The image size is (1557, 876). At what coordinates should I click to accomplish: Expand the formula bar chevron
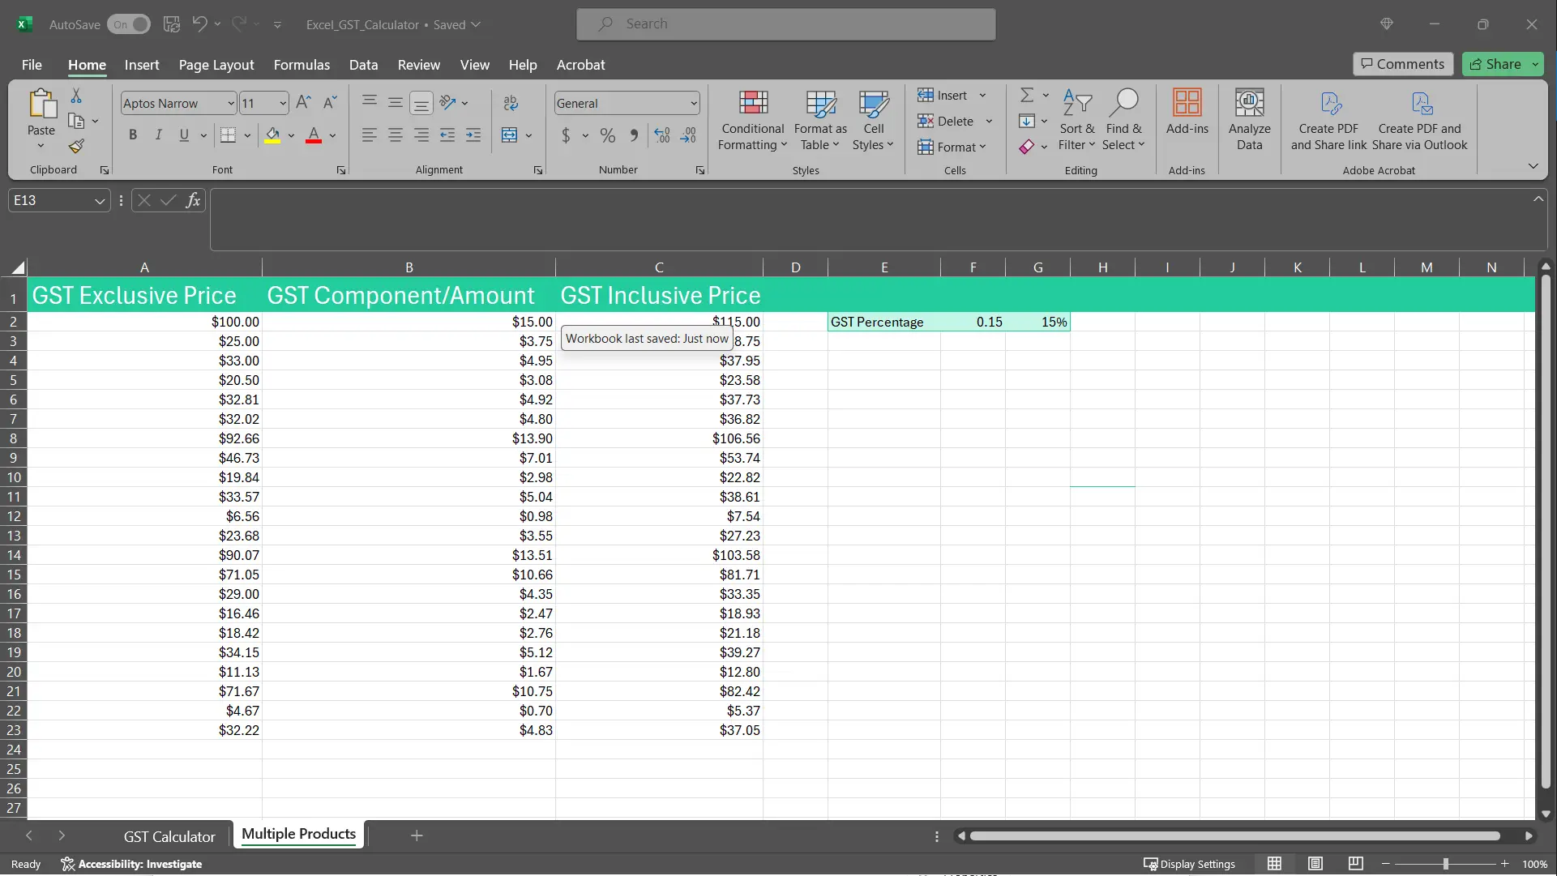[x=1538, y=199]
